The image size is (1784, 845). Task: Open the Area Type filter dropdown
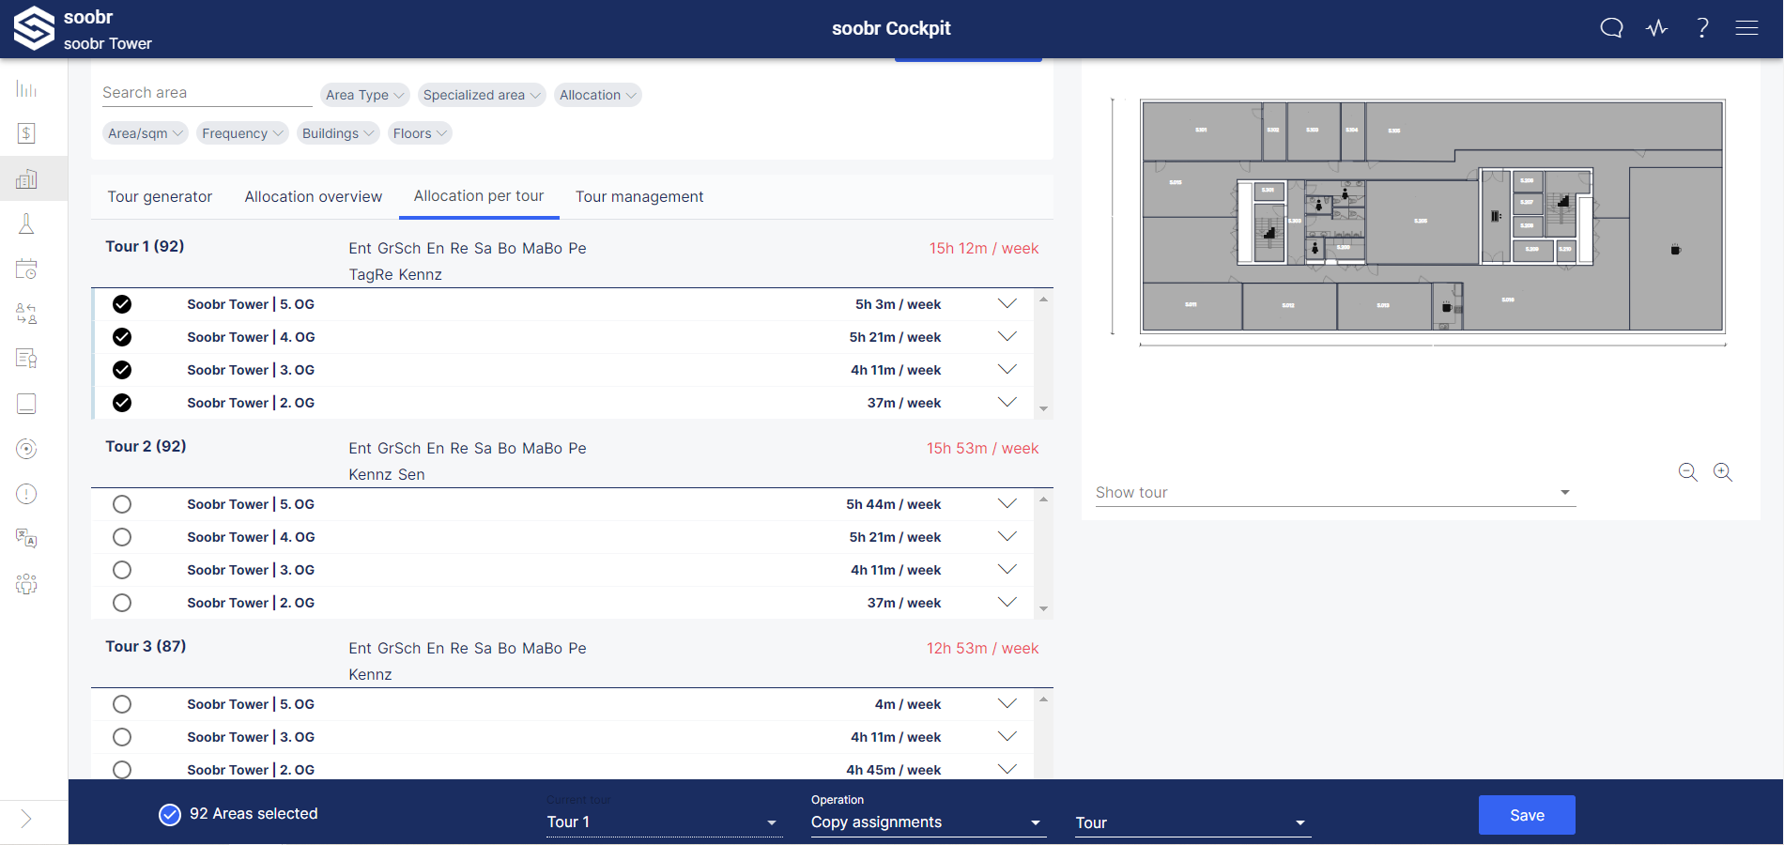(x=365, y=95)
